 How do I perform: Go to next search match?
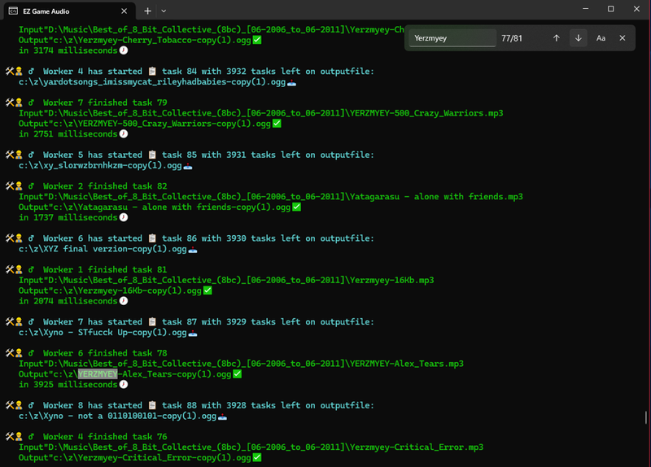[x=578, y=38]
